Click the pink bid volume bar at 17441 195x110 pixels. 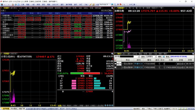click(x=74, y=88)
